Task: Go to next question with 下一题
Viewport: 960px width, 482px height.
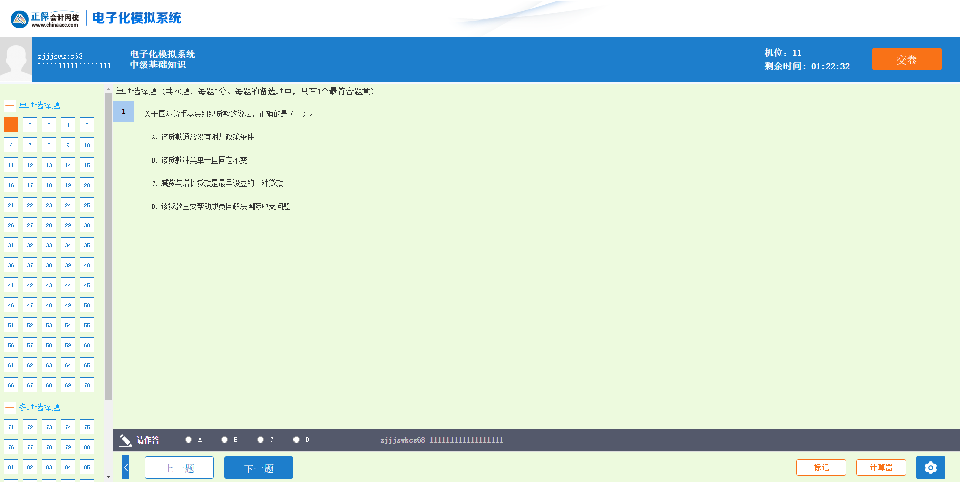Action: coord(259,468)
